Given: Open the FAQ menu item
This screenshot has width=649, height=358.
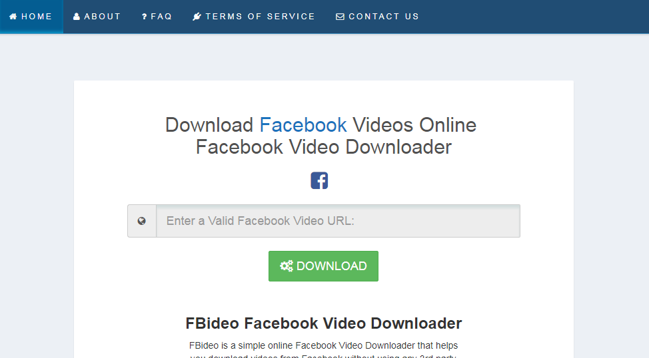Looking at the screenshot, I should click(157, 17).
